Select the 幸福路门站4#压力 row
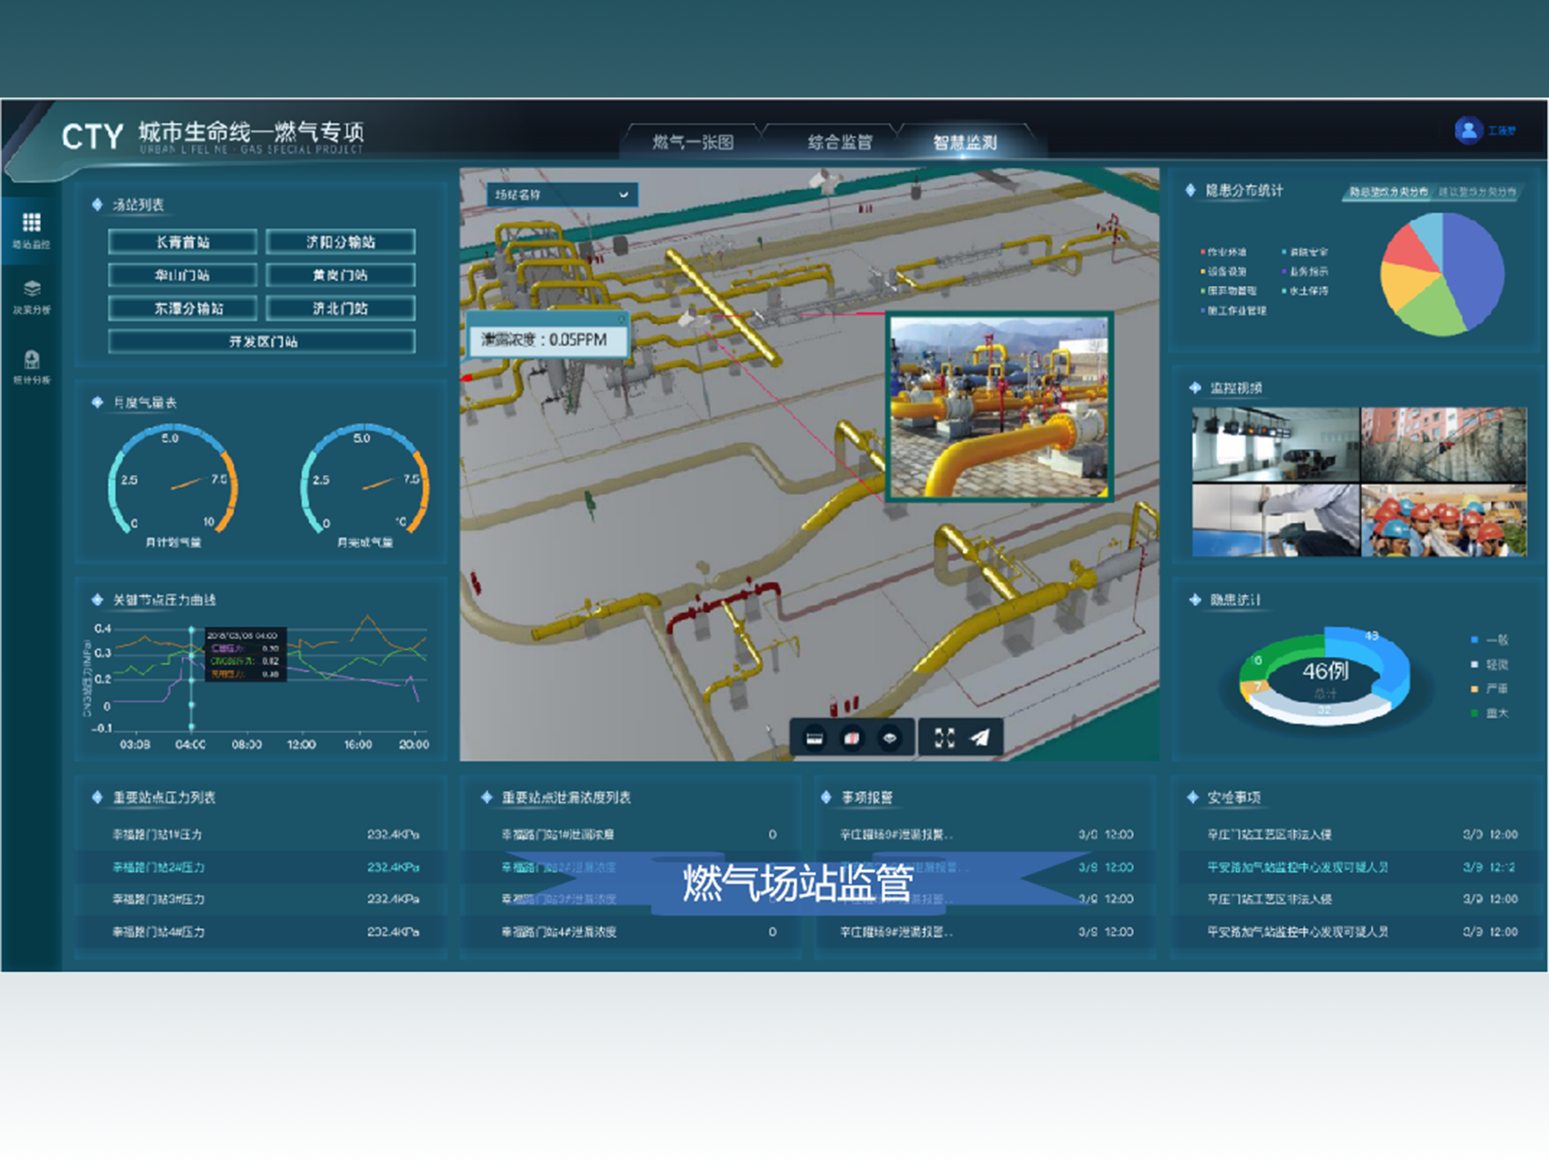 [x=262, y=932]
